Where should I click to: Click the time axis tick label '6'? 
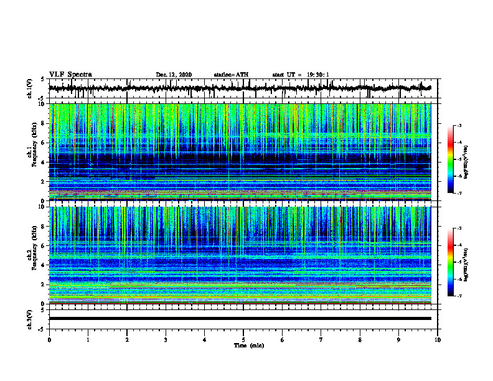click(283, 340)
